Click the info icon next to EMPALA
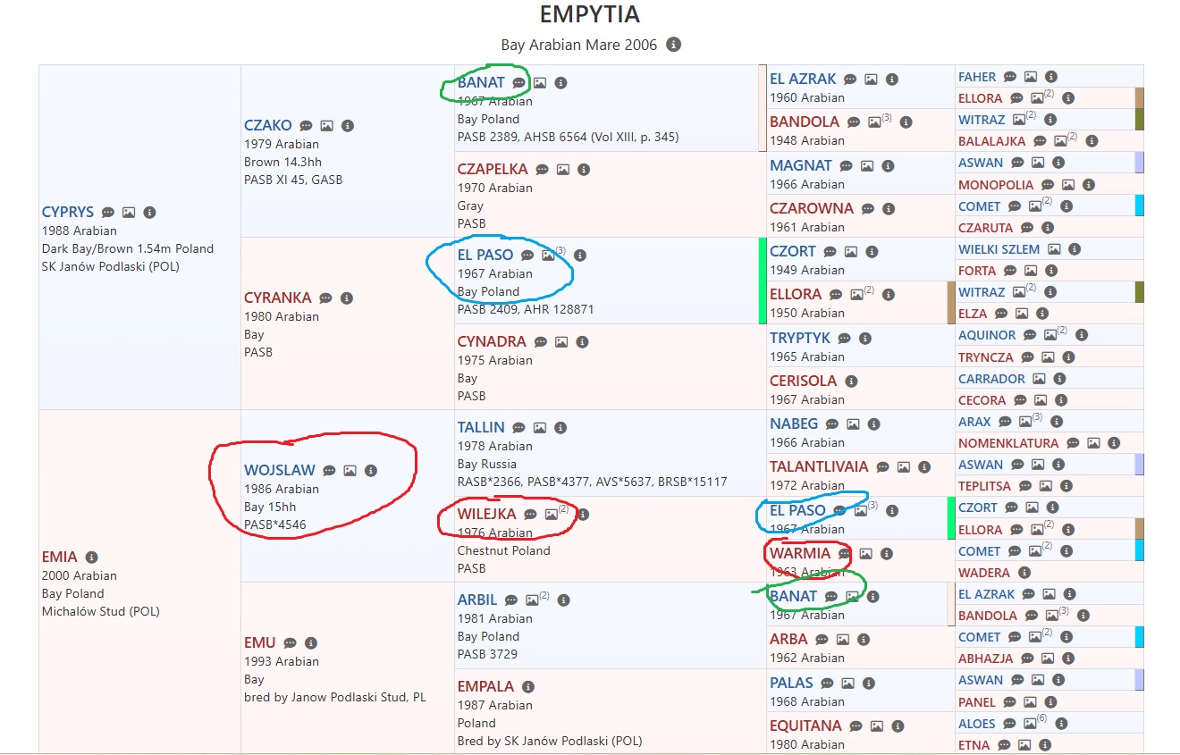1180x755 pixels. click(x=528, y=687)
